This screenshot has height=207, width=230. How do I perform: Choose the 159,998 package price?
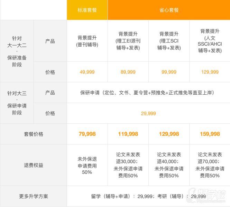(210, 134)
